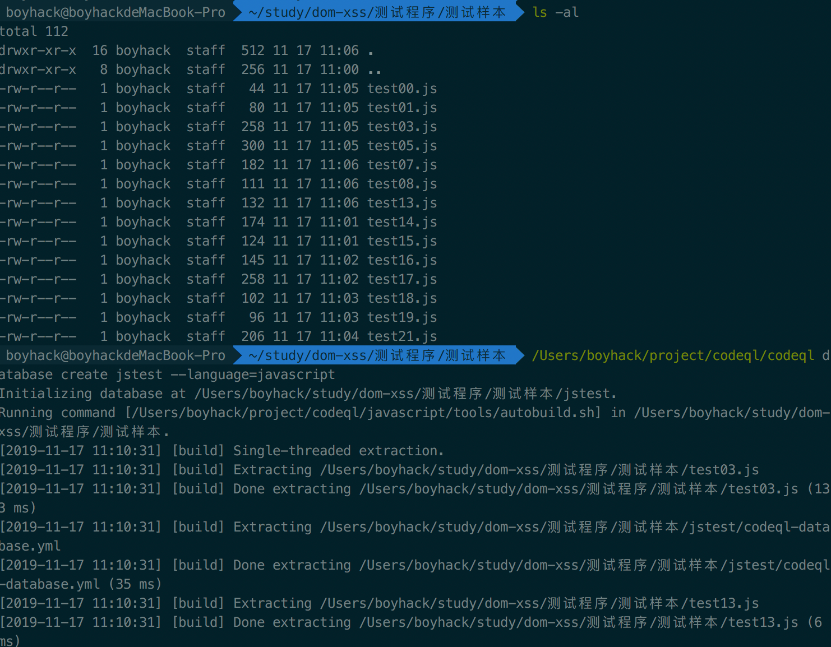Click the 'total 112' line

[34, 31]
